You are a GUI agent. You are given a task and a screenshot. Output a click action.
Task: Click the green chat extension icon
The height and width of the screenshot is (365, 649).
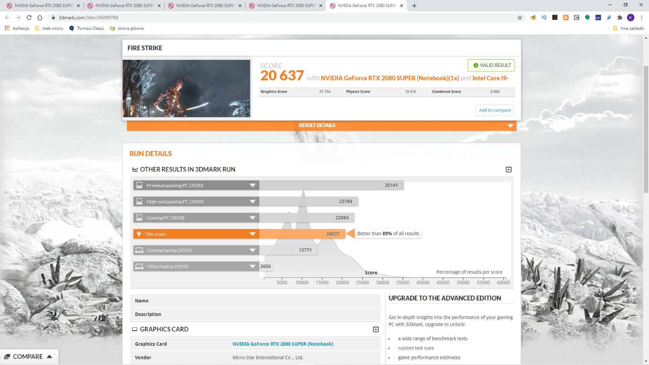coord(587,17)
